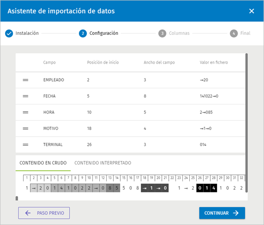This screenshot has height=225, width=264.
Task: Click the Instalación completed checkmark icon
Action: coord(9,33)
